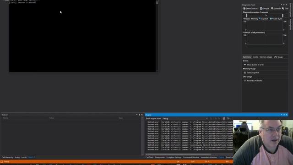293x165 pixels.
Task: Click Record CPU Profile
Action: click(255, 81)
